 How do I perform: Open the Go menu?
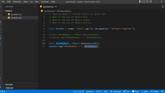(x=31, y=2)
